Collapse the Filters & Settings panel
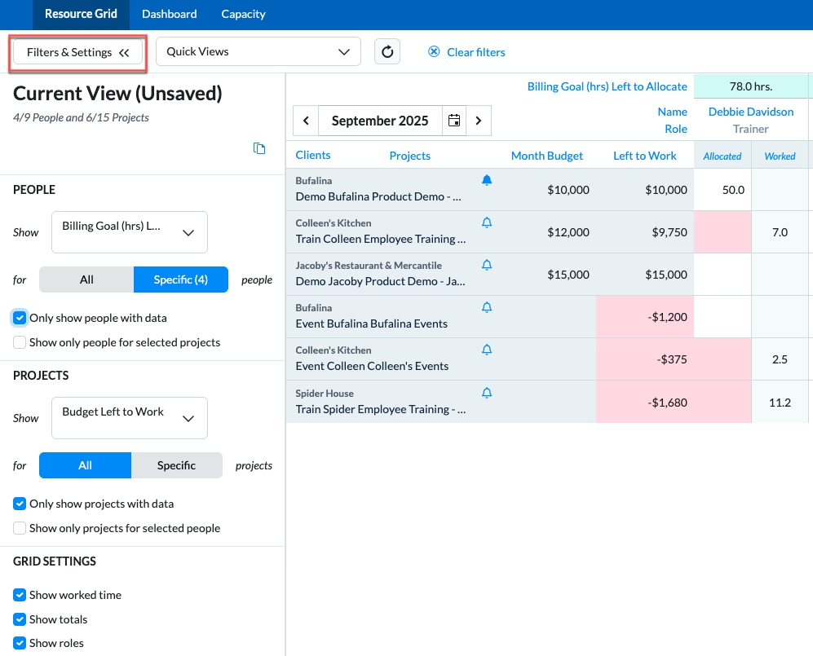The height and width of the screenshot is (656, 813). pos(77,52)
